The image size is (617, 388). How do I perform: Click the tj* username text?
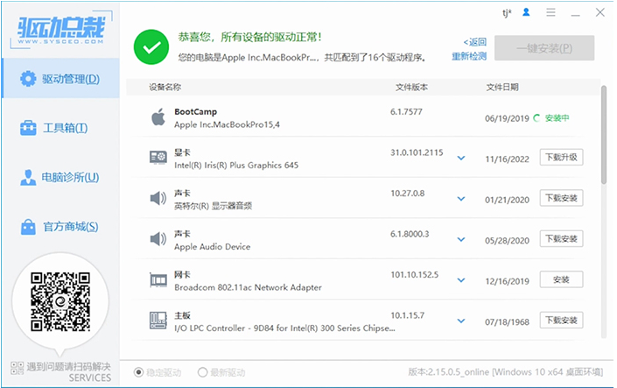[507, 13]
